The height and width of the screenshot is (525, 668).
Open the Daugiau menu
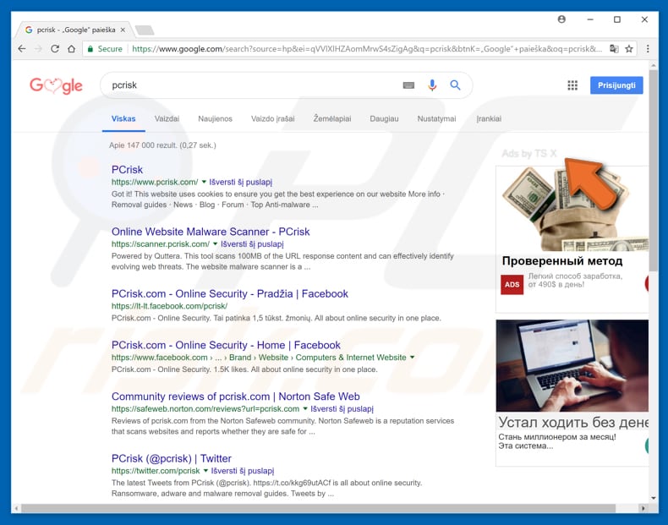(384, 119)
